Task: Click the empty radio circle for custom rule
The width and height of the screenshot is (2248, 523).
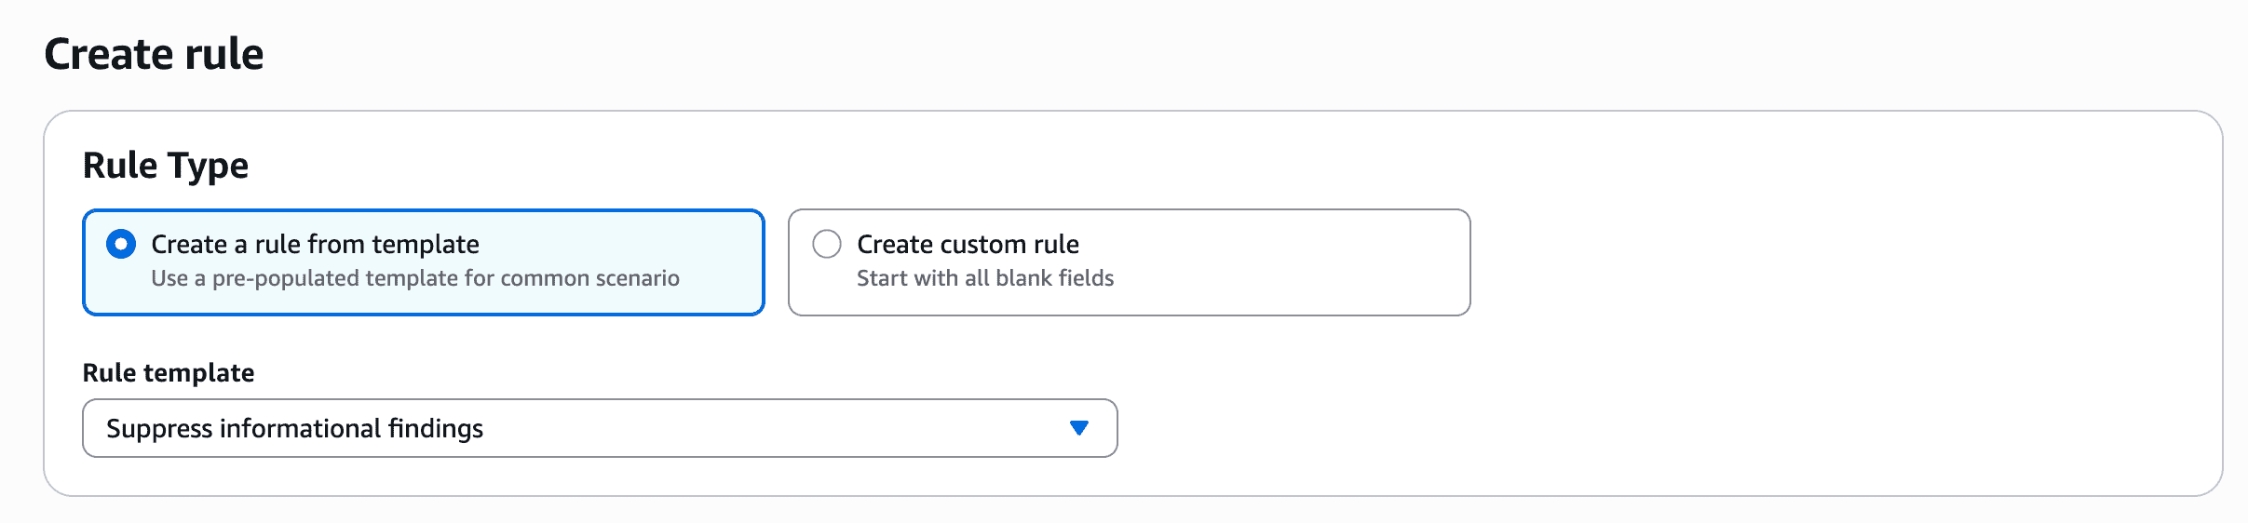Action: coord(827,245)
